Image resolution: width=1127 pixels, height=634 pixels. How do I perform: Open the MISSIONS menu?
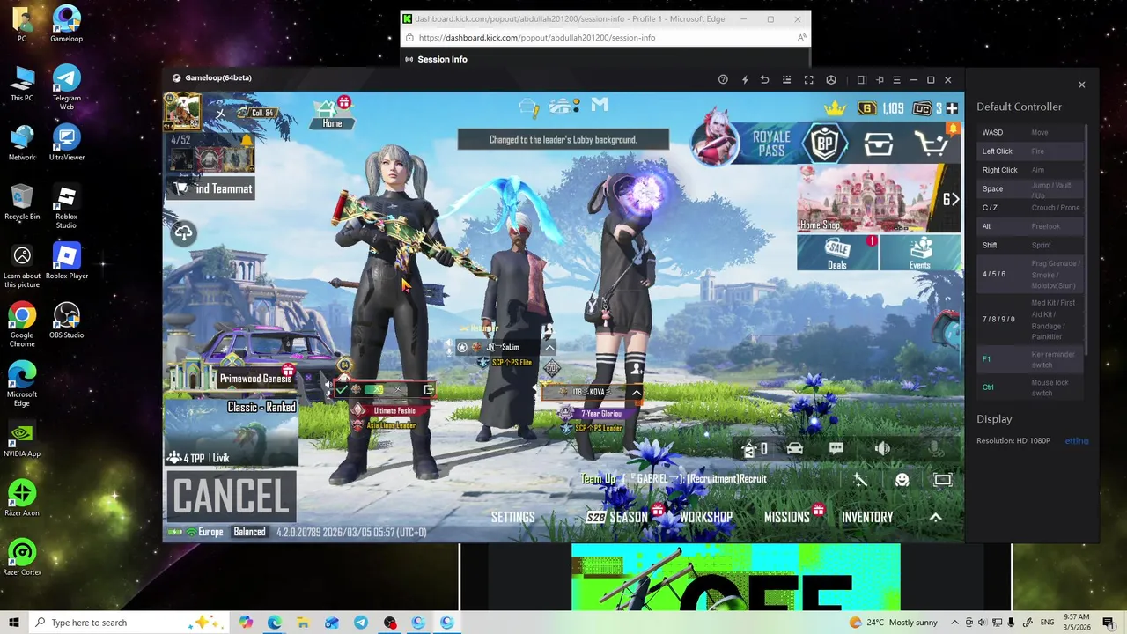[x=786, y=517]
